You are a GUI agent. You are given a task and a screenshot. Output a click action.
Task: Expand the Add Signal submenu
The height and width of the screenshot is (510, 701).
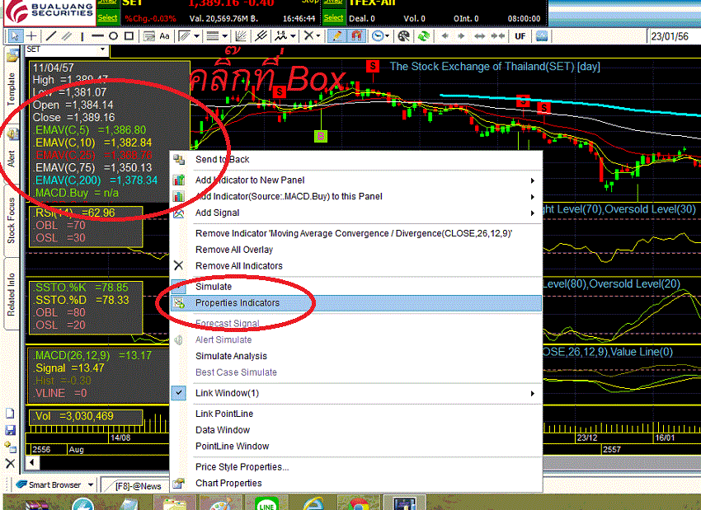356,213
